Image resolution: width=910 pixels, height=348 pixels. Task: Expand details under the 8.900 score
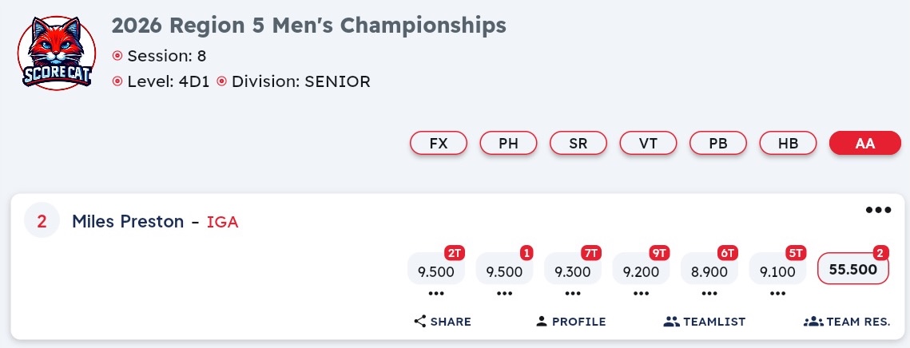coord(709,293)
